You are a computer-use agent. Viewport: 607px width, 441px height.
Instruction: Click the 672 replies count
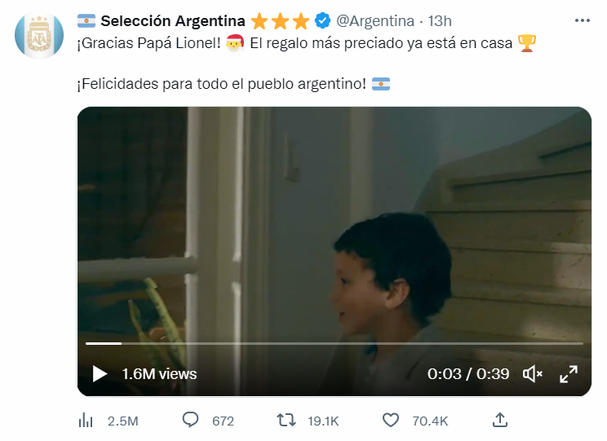click(x=223, y=421)
